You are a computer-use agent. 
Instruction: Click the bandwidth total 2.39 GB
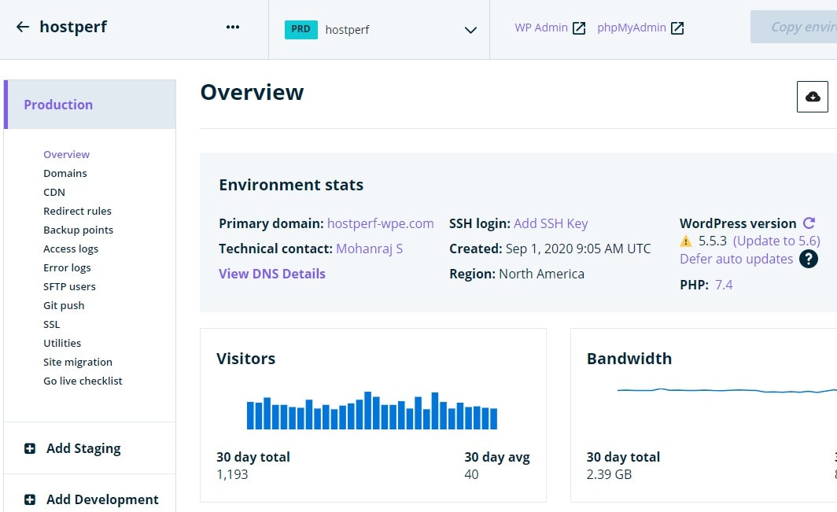click(x=609, y=474)
